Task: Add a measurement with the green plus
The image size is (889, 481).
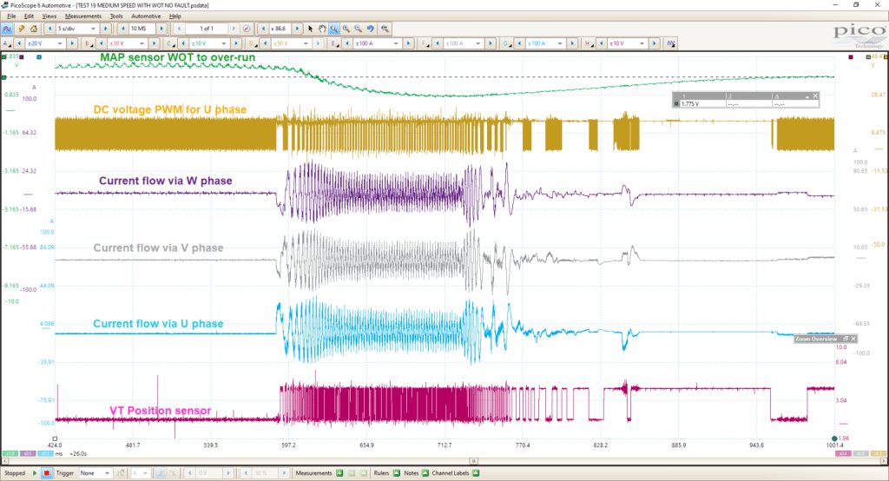Action: pyautogui.click(x=339, y=473)
